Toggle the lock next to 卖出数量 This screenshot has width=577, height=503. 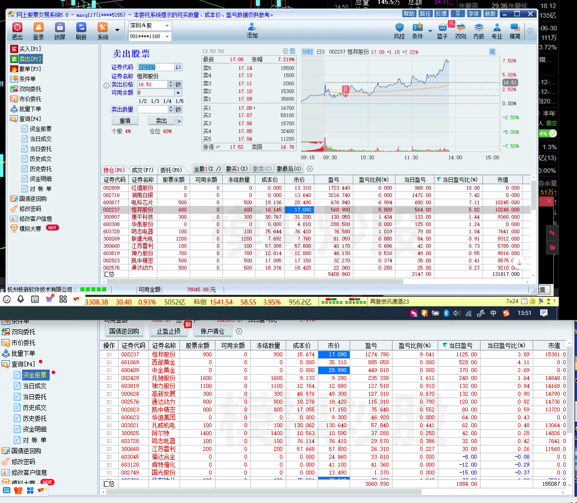click(179, 109)
